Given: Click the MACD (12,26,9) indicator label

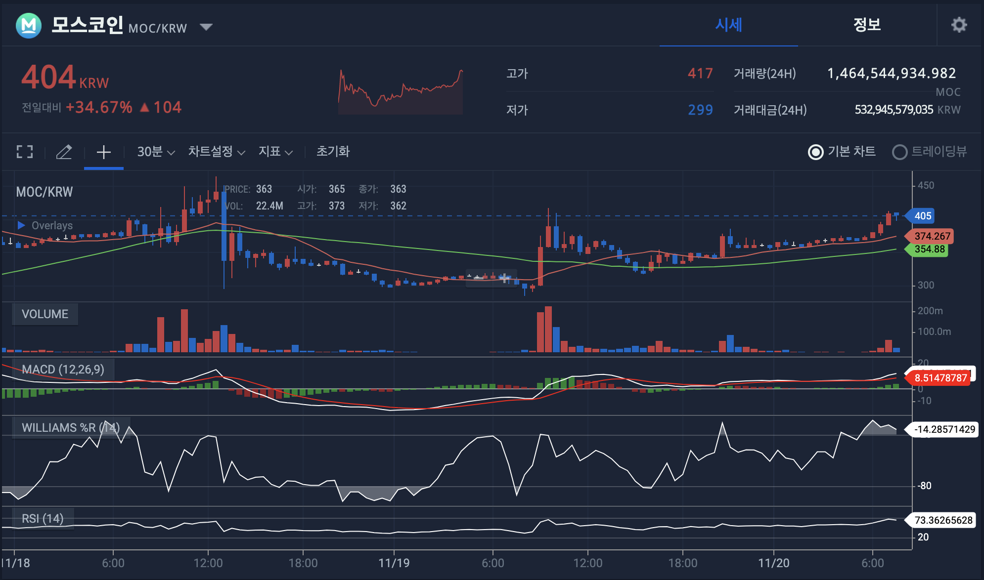Looking at the screenshot, I should 63,370.
